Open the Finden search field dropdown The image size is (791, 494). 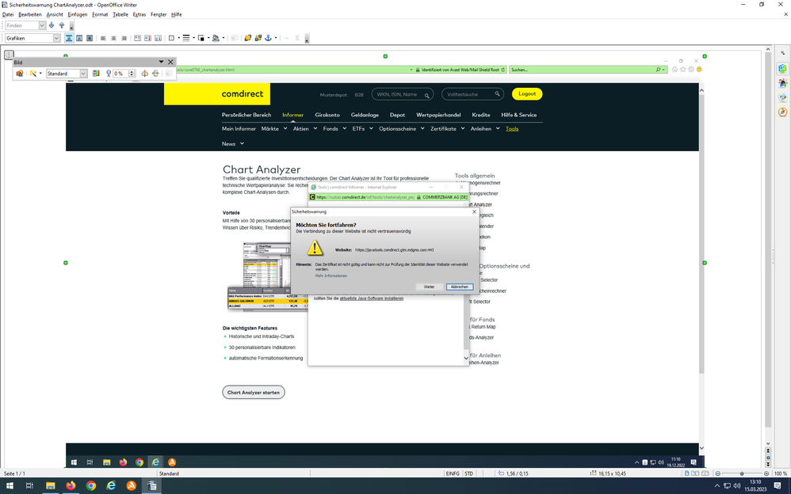tap(42, 25)
